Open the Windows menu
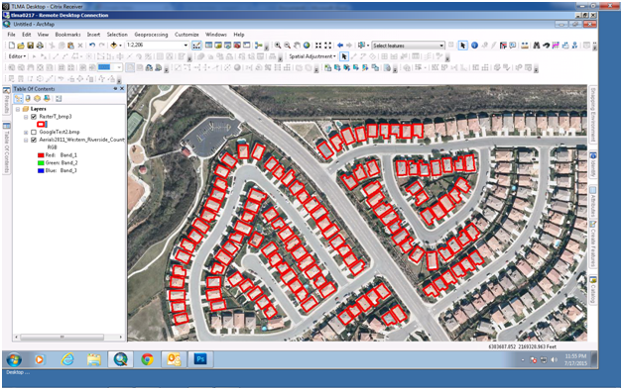The width and height of the screenshot is (623, 390). coord(215,35)
